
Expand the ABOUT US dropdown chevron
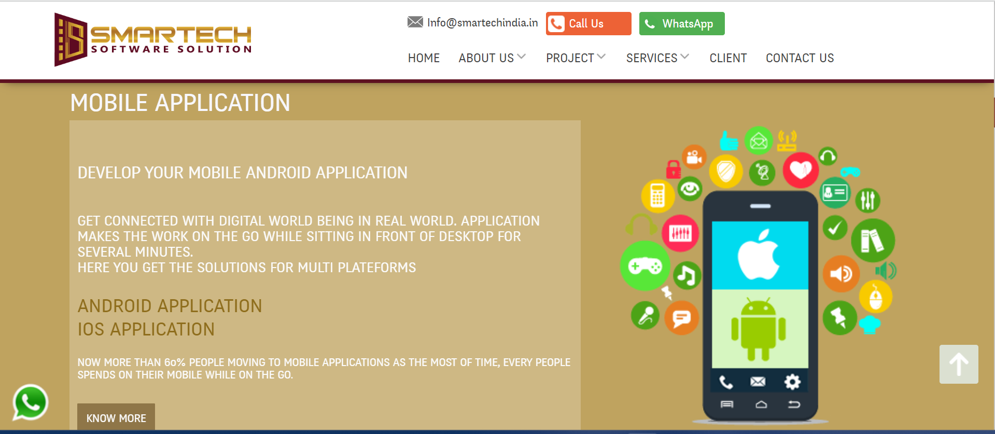(x=522, y=57)
